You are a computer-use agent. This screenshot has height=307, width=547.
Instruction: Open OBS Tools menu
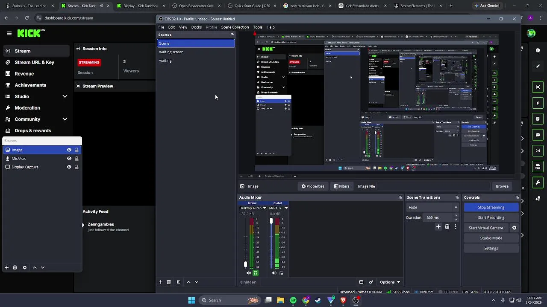click(x=258, y=27)
